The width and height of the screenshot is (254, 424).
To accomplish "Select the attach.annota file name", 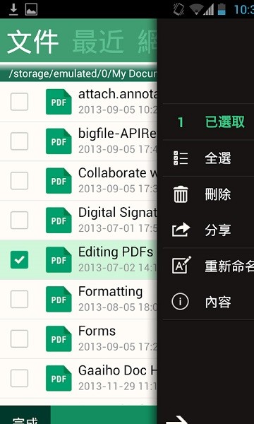I will [x=118, y=94].
